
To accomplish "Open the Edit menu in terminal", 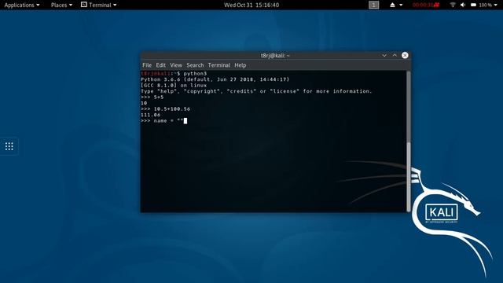I will click(x=160, y=65).
